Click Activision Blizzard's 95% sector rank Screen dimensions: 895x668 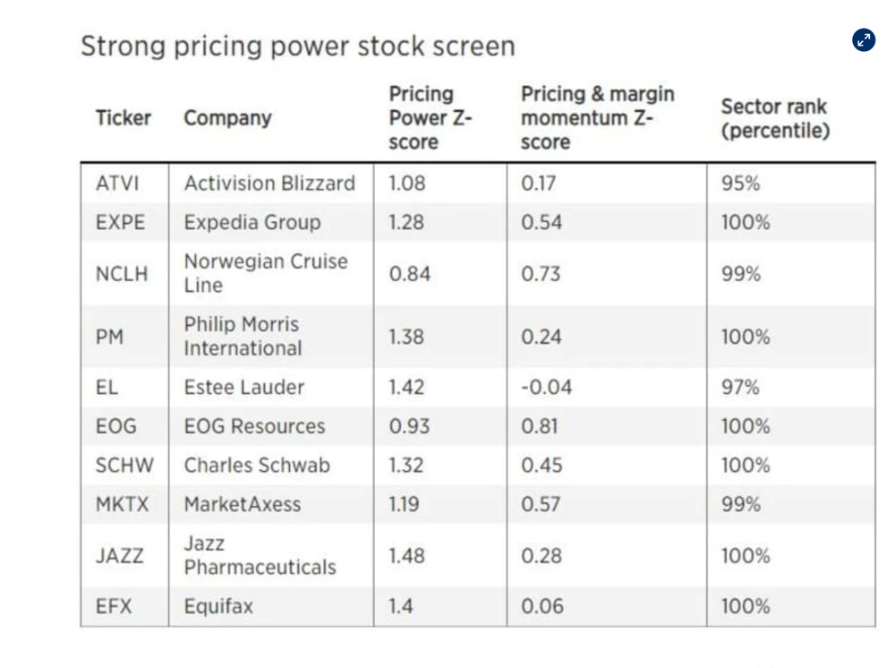[740, 184]
